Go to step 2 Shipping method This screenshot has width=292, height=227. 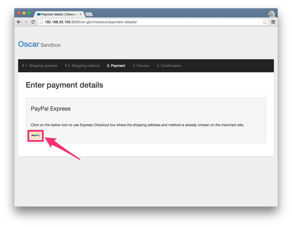[x=82, y=66]
